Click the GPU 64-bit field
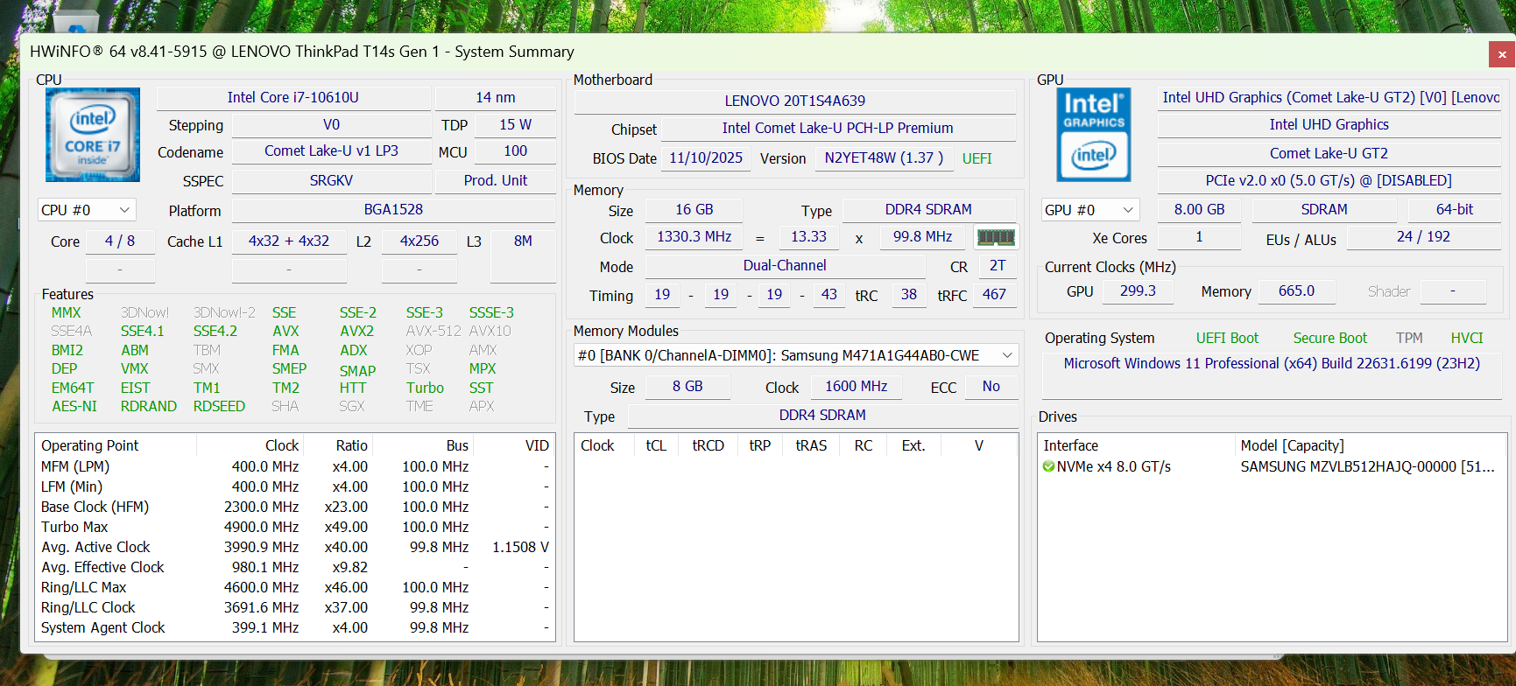This screenshot has width=1516, height=686. [1455, 210]
